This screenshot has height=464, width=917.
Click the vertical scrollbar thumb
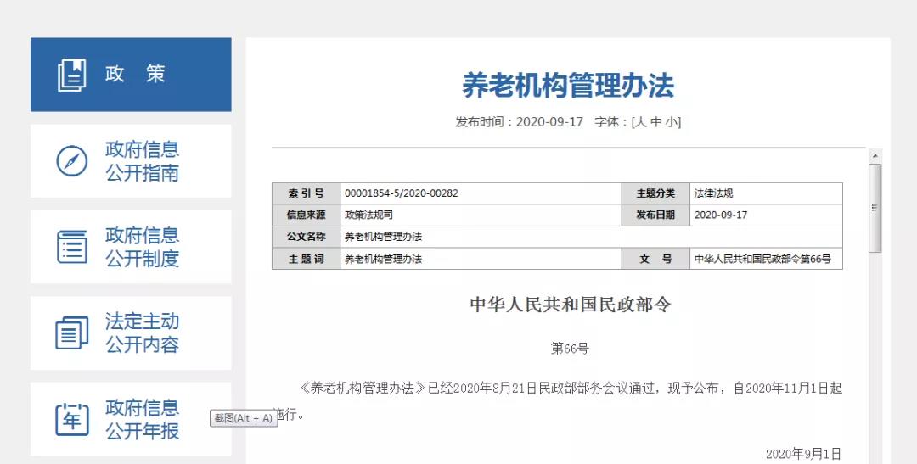(875, 208)
